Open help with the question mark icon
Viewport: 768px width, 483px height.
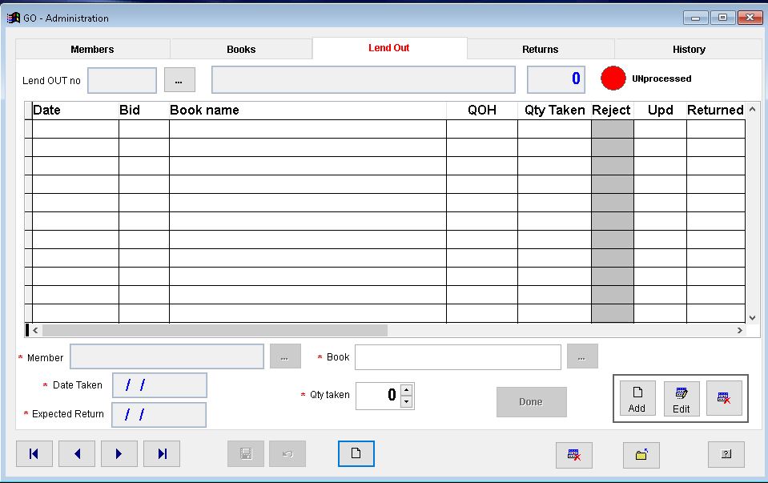click(x=726, y=455)
